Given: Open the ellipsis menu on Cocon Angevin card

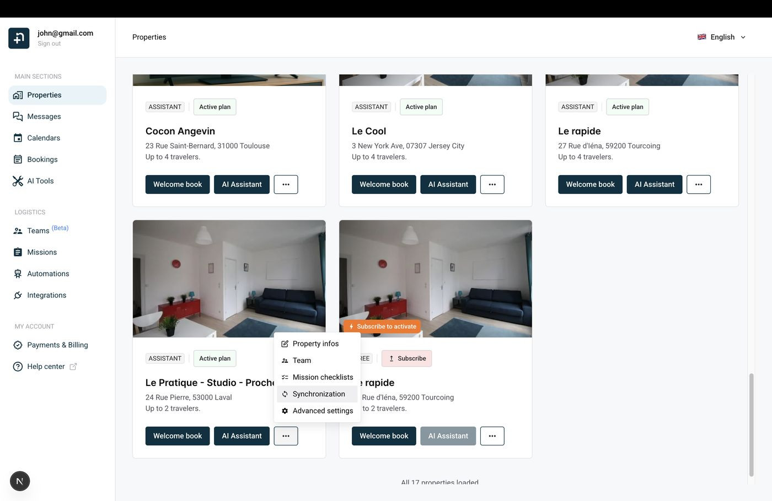Looking at the screenshot, I should tap(286, 184).
